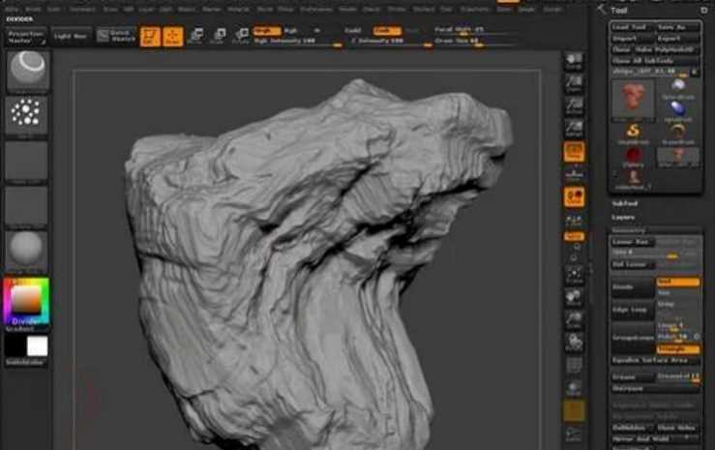
Task: Select the blue AlphaBrush tool icon
Action: coord(678,110)
